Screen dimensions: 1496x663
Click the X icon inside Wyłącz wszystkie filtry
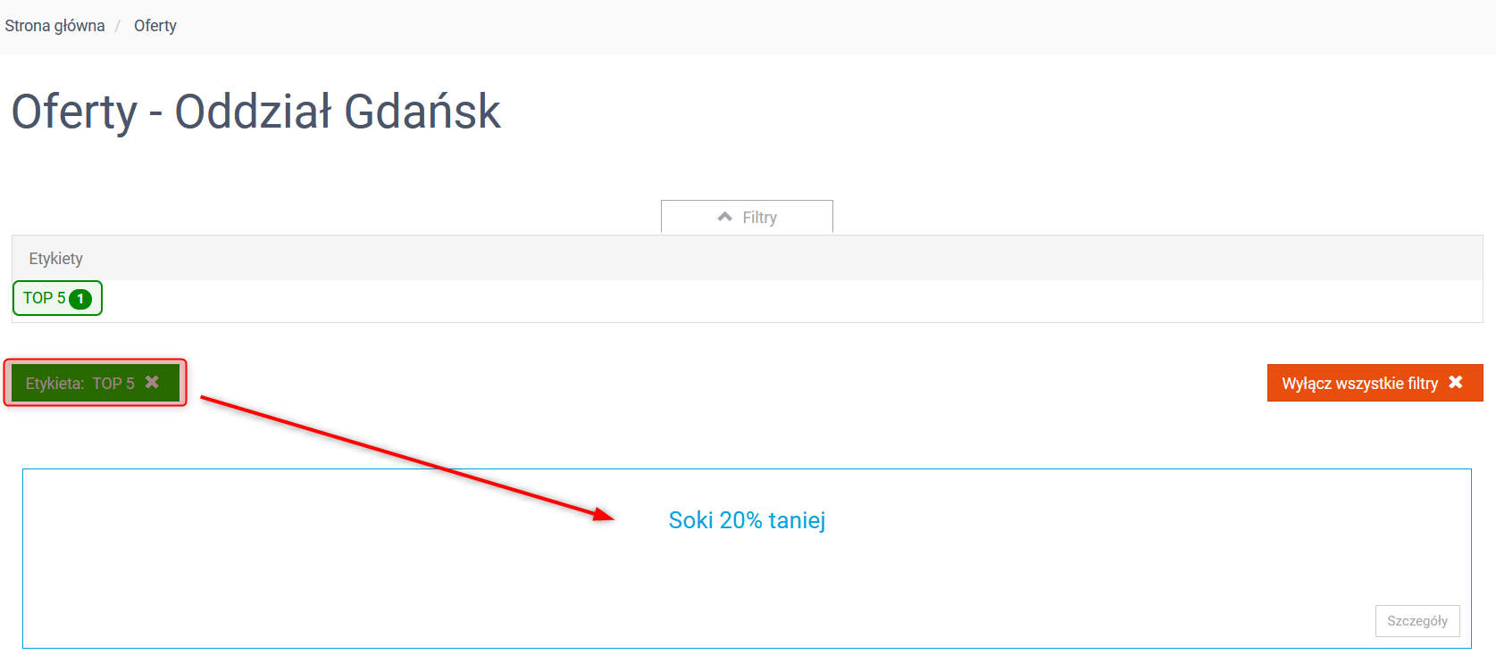click(1456, 382)
